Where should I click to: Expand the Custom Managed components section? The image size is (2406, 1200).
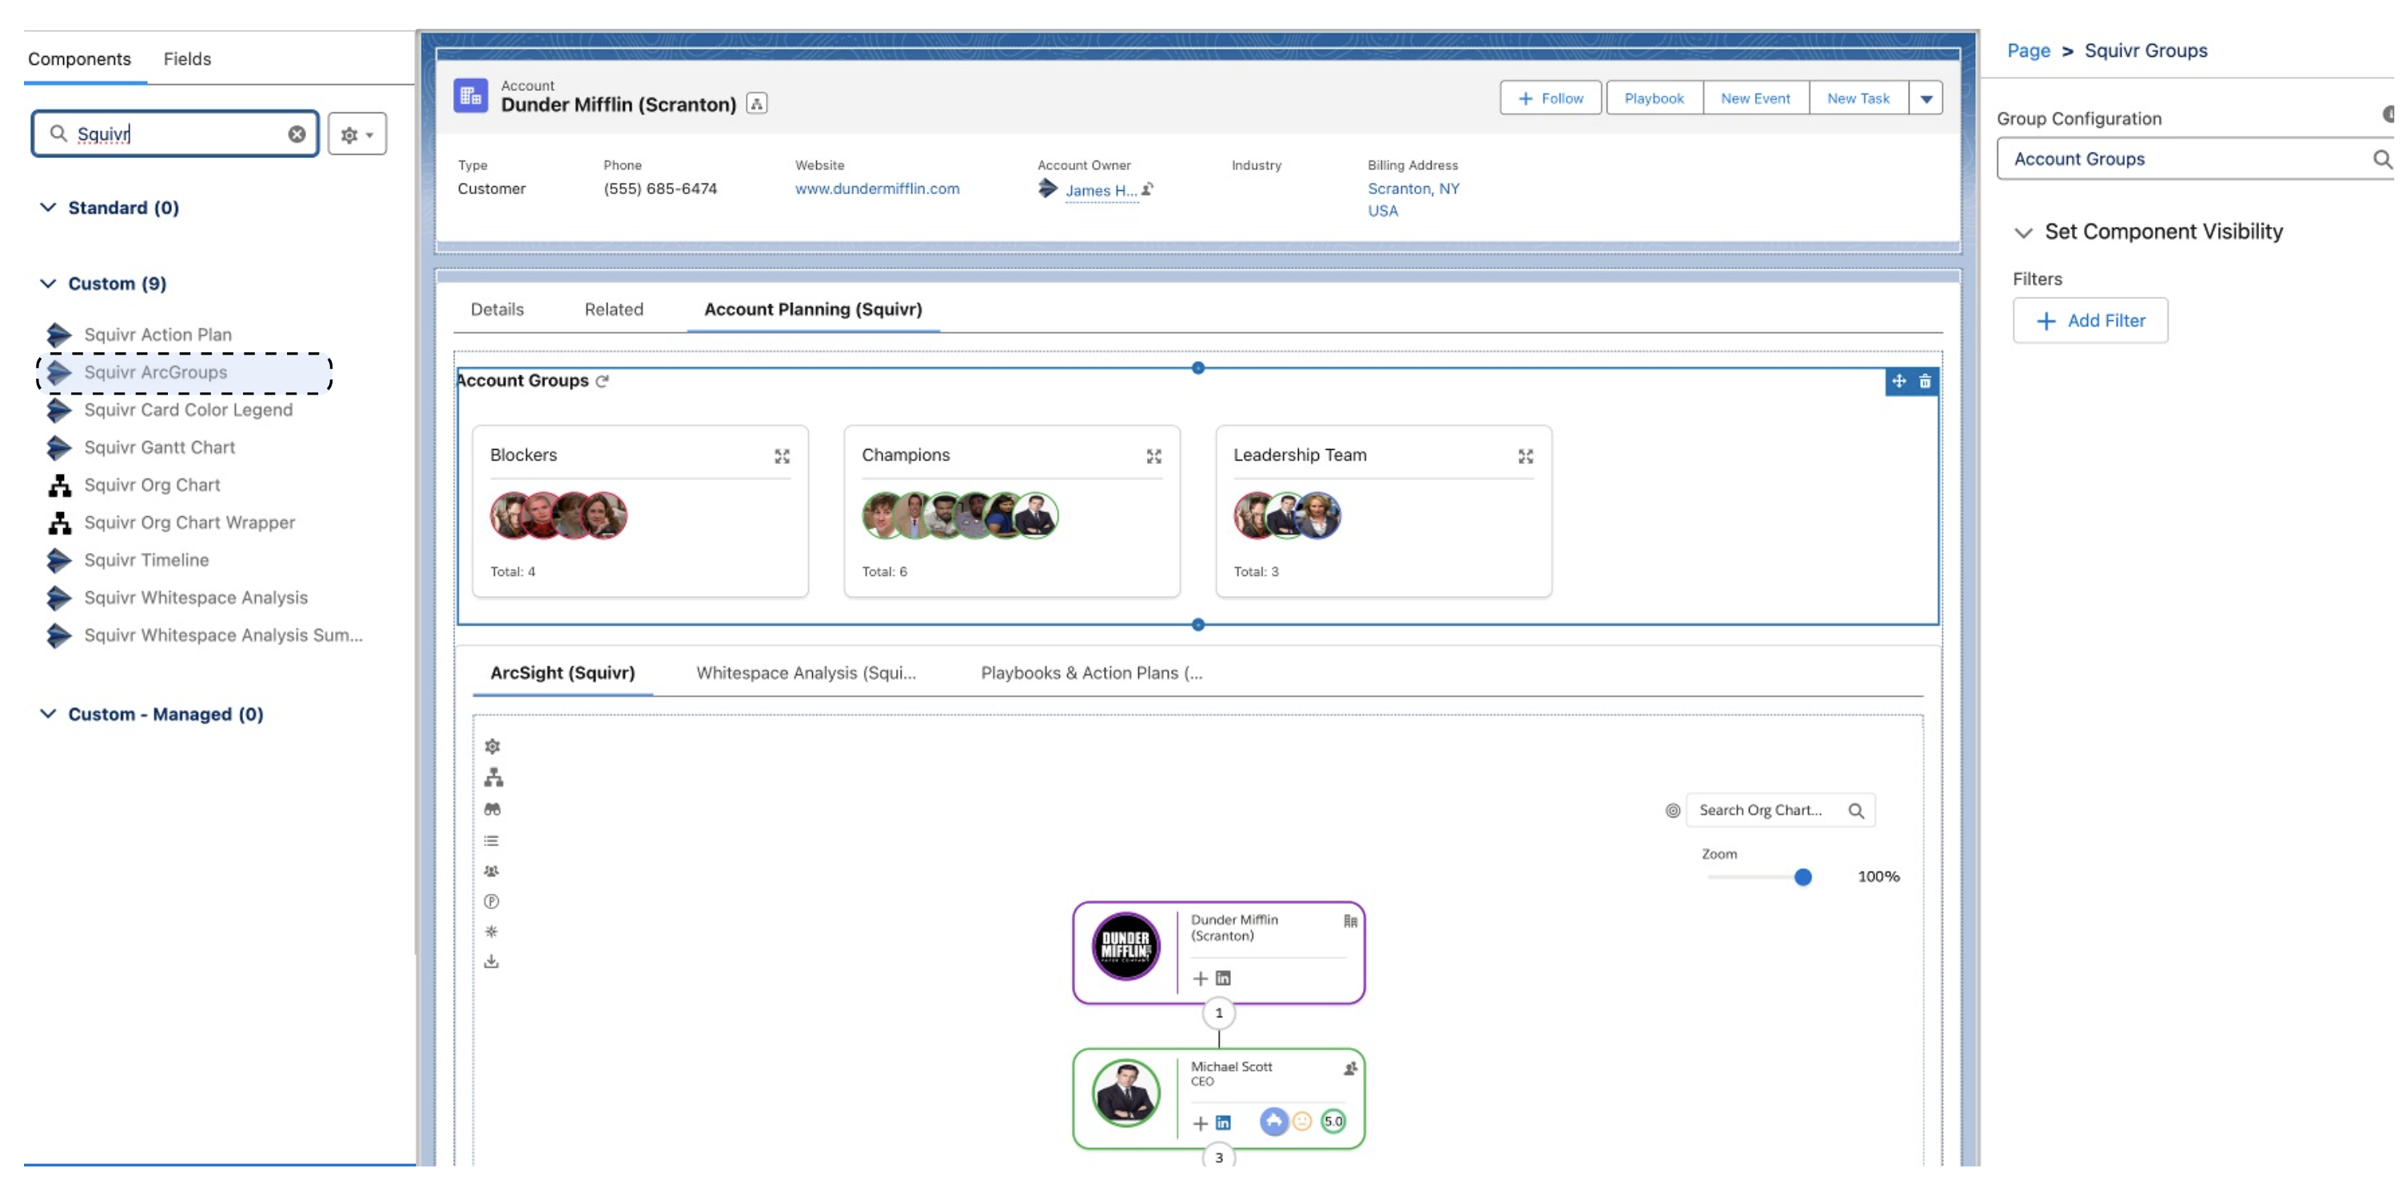click(x=48, y=712)
